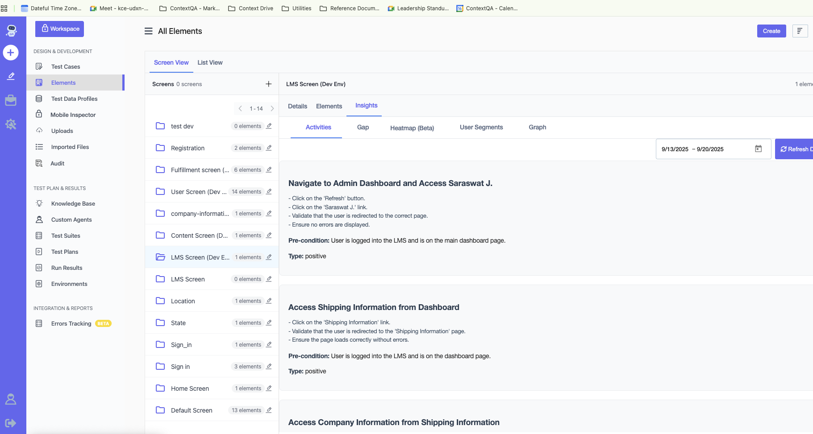This screenshot has width=813, height=434.
Task: Open the filter icon next to Create
Action: (x=800, y=31)
